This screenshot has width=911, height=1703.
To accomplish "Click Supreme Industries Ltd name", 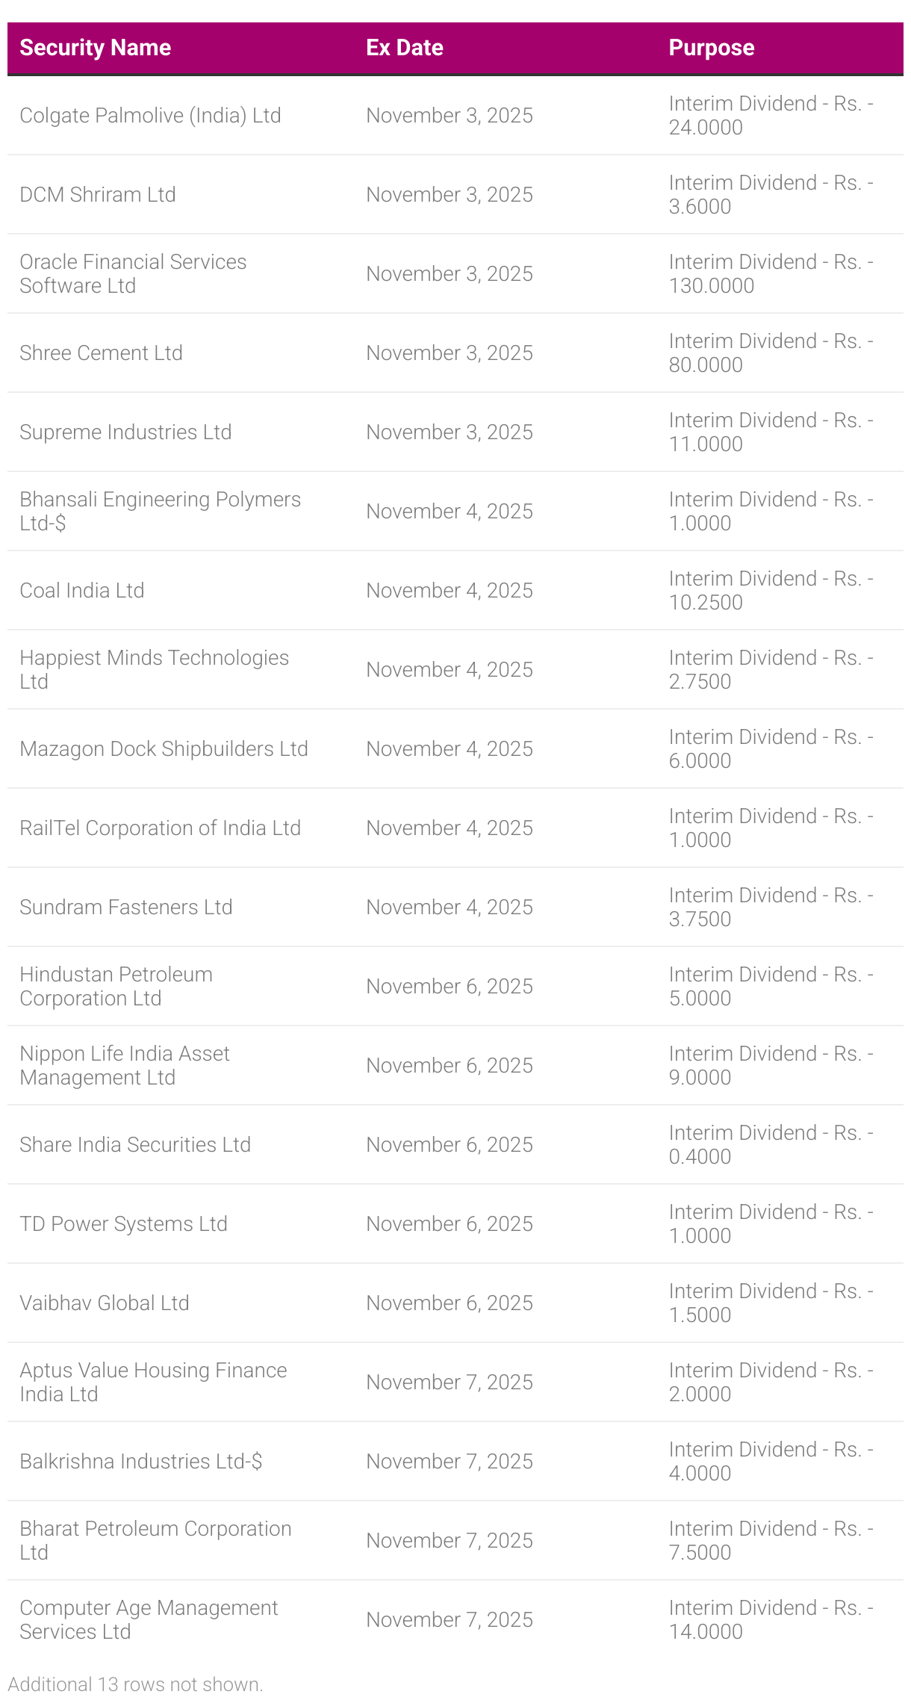I will (125, 432).
